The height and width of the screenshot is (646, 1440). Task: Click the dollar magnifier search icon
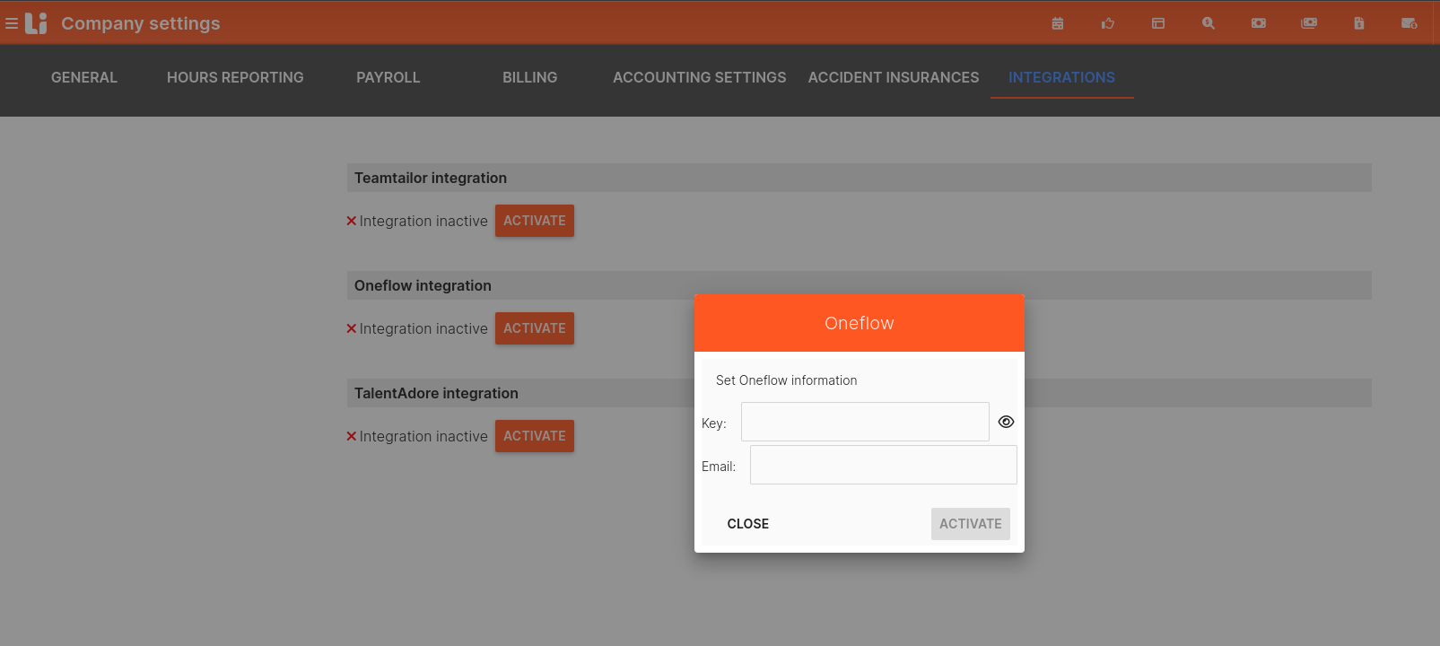(x=1209, y=23)
